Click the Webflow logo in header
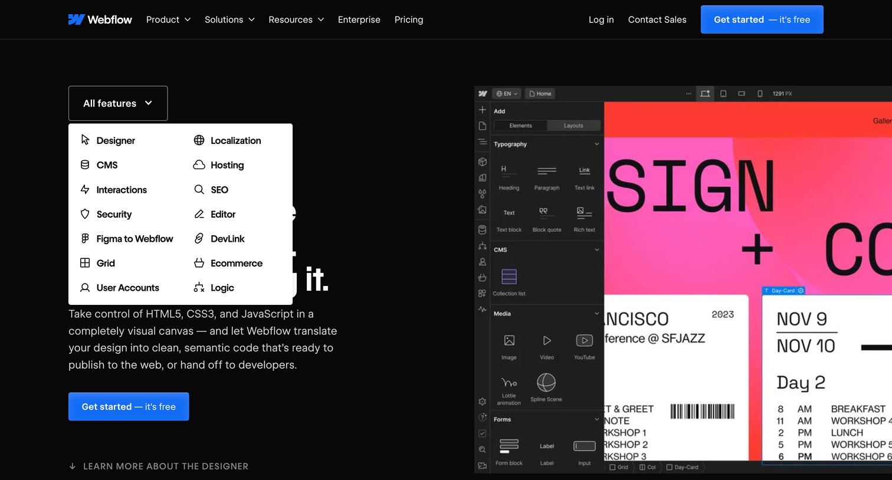Viewport: 892px width, 480px height. point(100,19)
